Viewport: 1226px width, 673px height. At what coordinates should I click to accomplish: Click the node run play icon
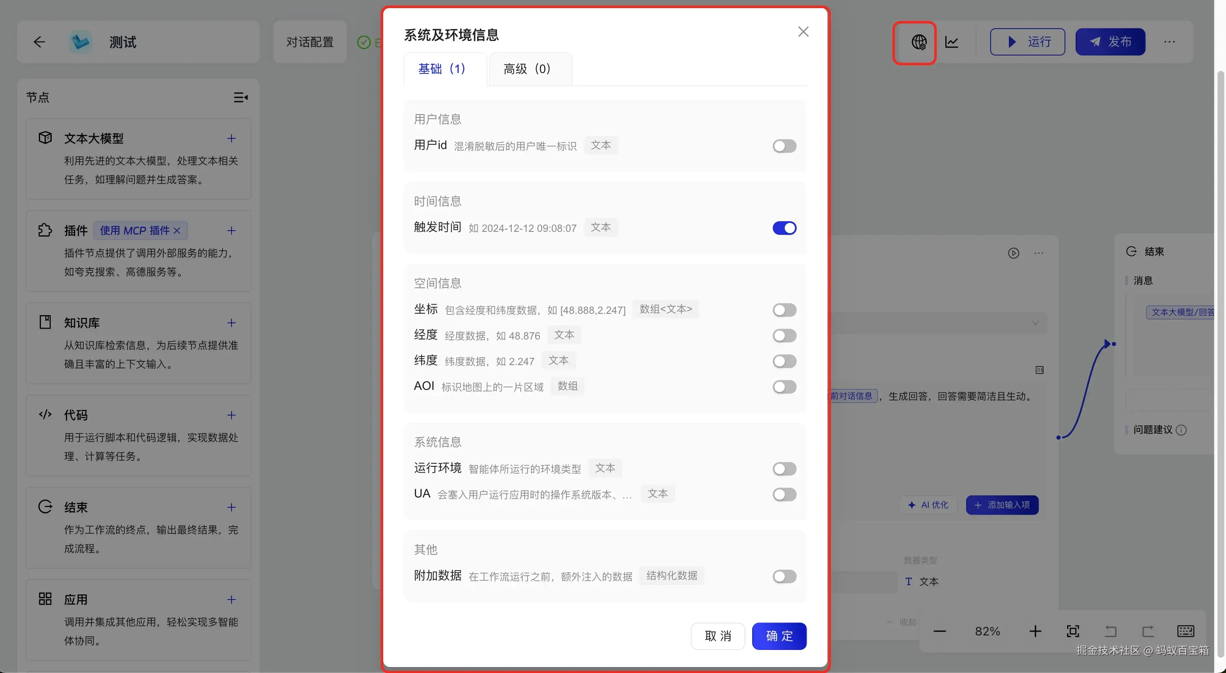1013,253
